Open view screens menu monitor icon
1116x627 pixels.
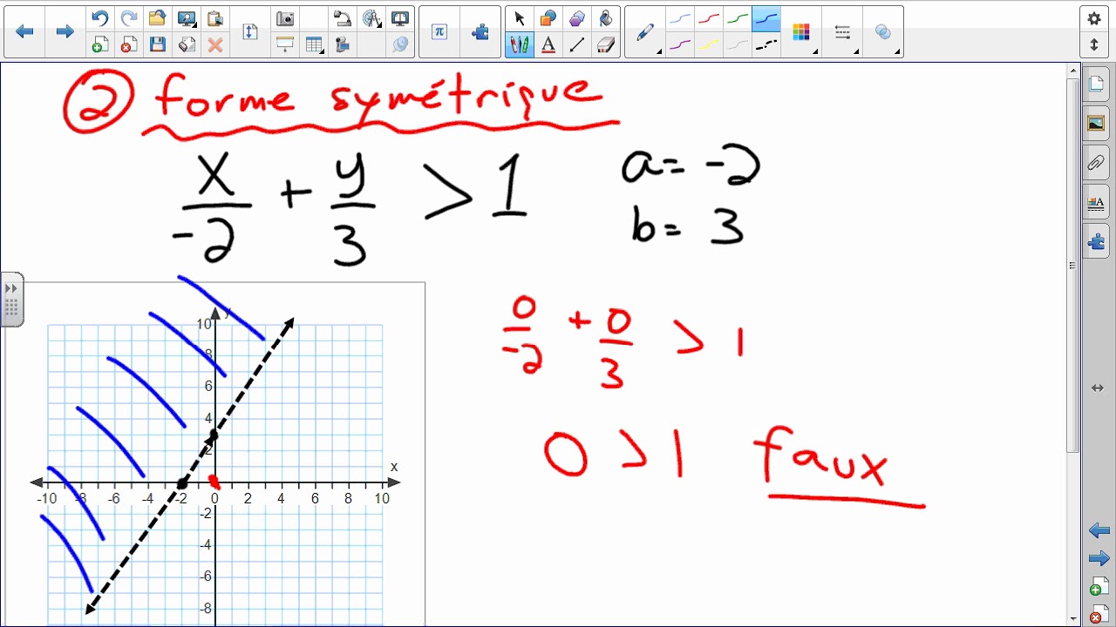click(187, 18)
